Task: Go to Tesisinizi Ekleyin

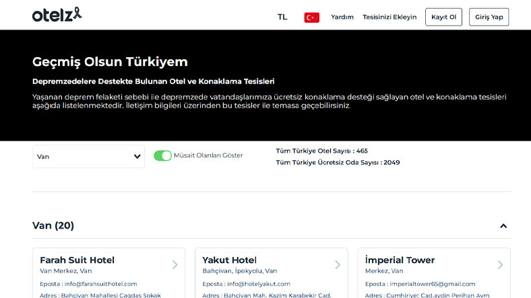Action: pos(389,17)
